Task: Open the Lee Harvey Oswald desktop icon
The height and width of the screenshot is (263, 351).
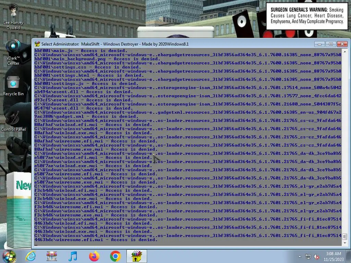Action: pyautogui.click(x=13, y=17)
